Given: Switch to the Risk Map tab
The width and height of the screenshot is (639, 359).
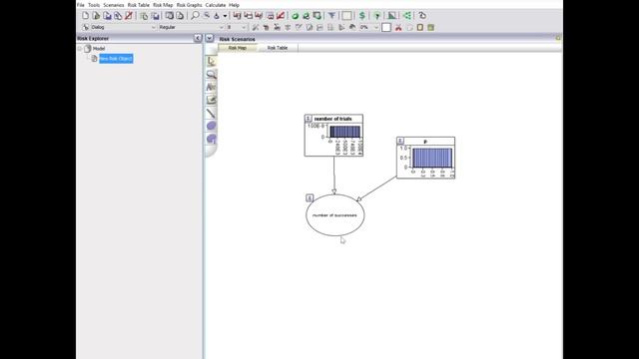Looking at the screenshot, I should point(238,48).
